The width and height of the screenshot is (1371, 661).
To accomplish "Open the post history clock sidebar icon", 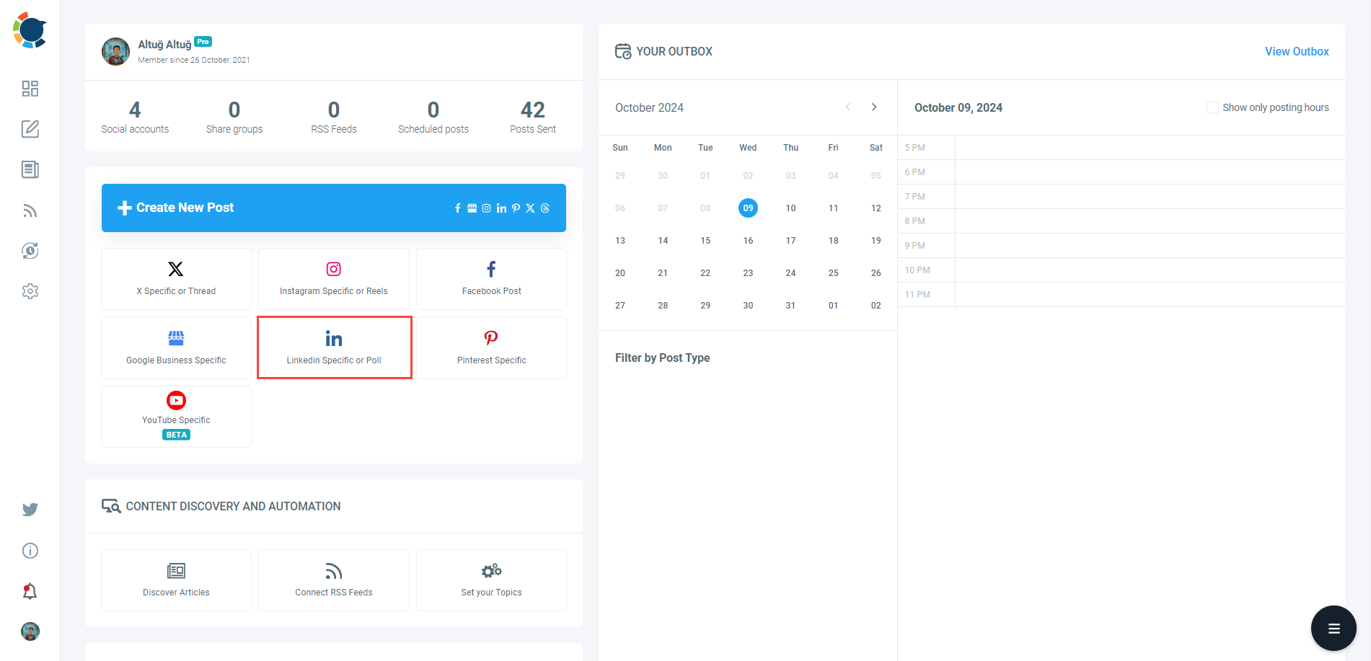I will pos(30,250).
